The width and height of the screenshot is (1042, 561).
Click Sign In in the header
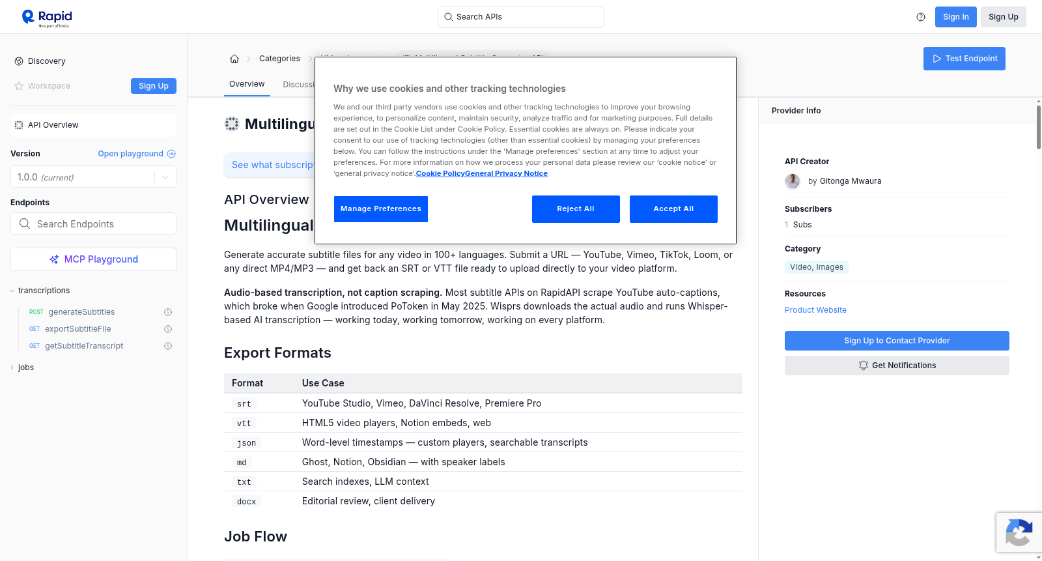(956, 17)
